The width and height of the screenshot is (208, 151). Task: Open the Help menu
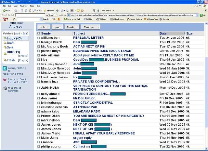coord(38,6)
